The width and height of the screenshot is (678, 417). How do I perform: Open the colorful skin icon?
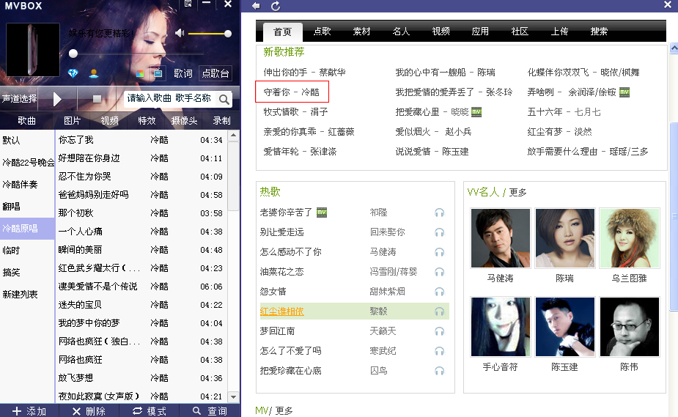tap(141, 73)
